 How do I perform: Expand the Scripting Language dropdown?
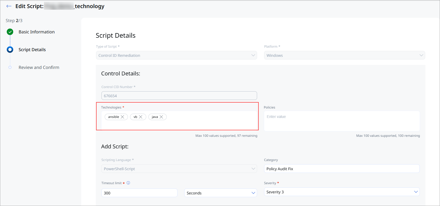(x=179, y=169)
